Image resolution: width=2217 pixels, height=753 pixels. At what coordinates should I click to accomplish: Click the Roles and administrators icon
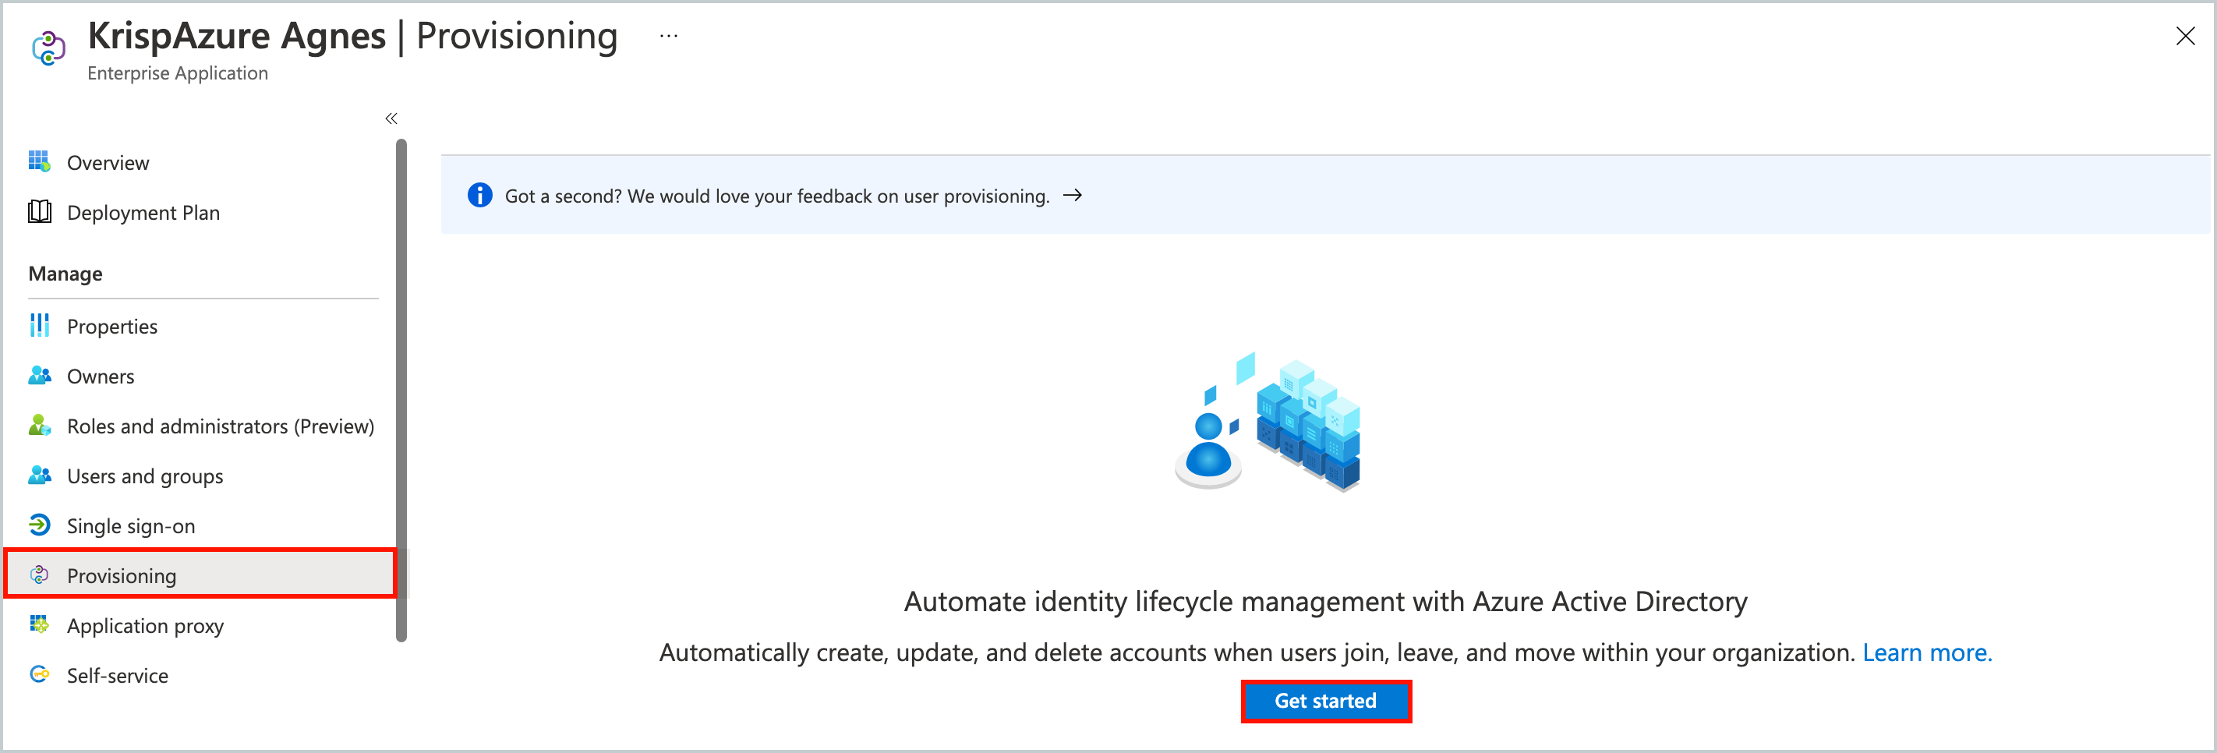point(40,425)
